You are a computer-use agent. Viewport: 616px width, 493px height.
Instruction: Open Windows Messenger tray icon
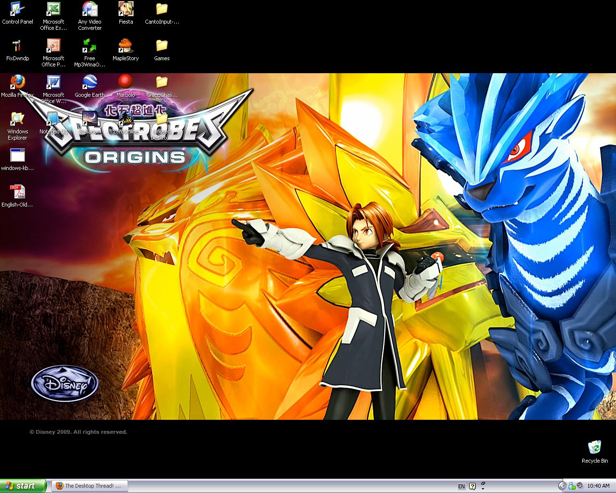tap(572, 486)
